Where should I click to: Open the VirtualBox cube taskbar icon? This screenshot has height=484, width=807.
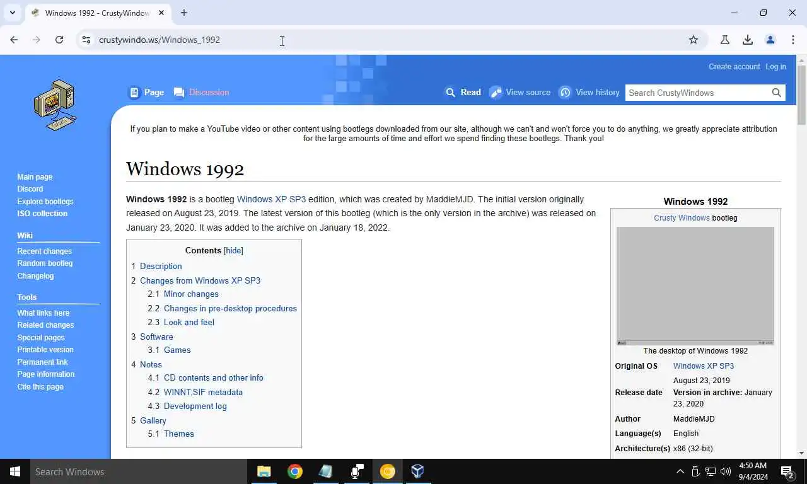tap(417, 471)
